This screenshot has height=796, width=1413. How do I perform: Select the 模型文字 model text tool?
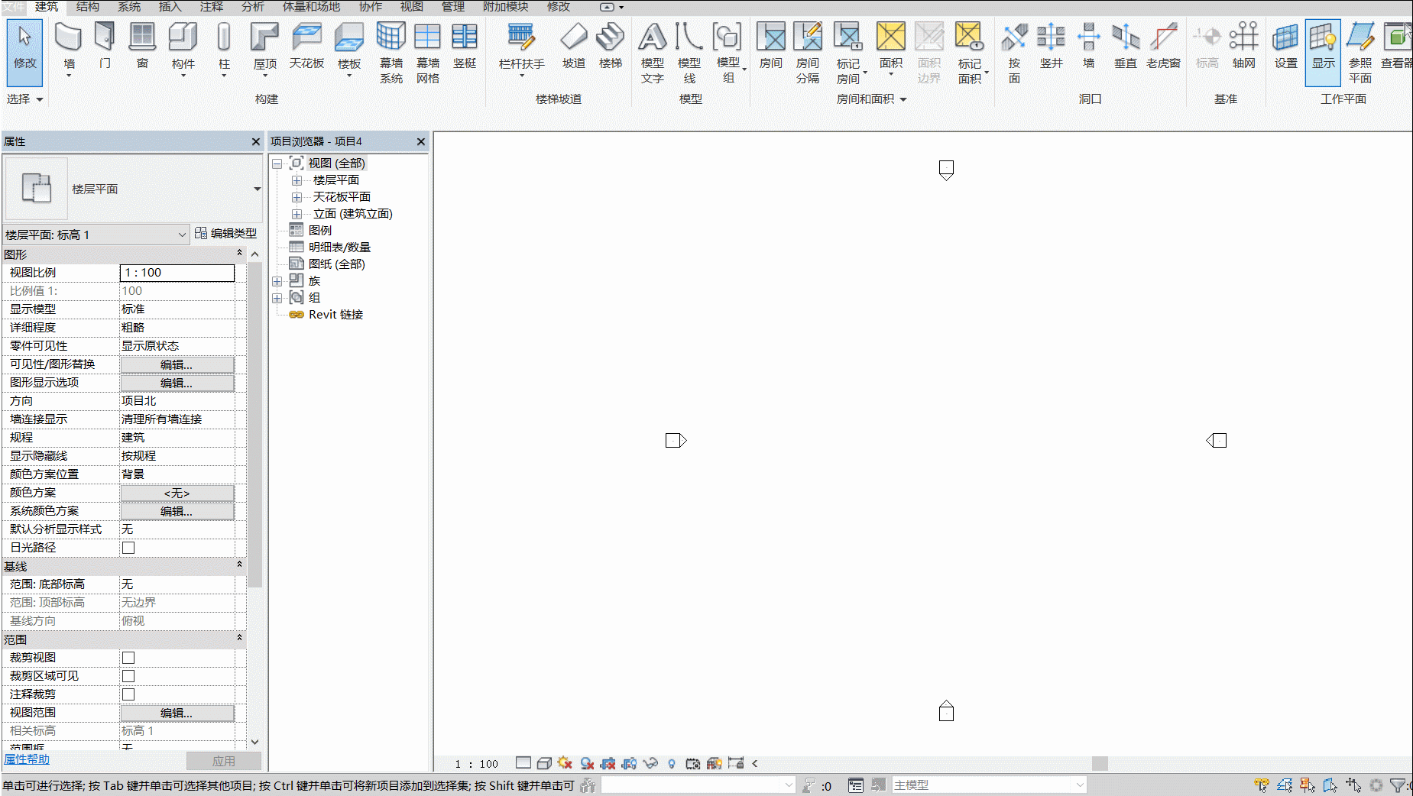point(652,52)
